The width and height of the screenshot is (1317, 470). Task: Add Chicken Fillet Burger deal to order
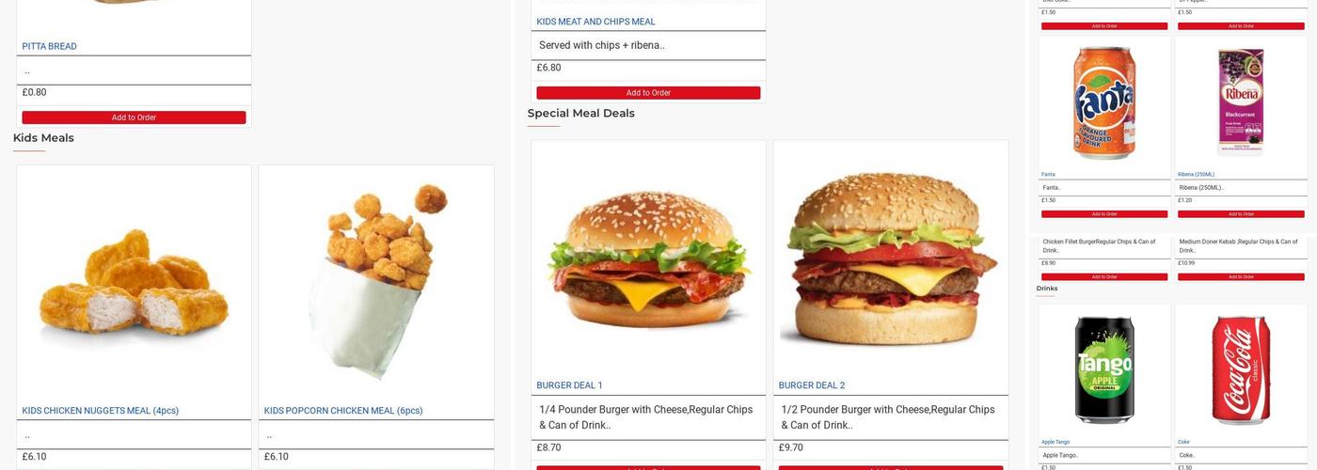tap(1104, 277)
